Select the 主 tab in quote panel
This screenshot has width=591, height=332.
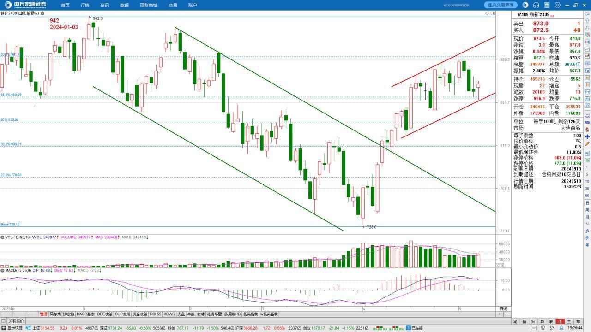[569, 321]
